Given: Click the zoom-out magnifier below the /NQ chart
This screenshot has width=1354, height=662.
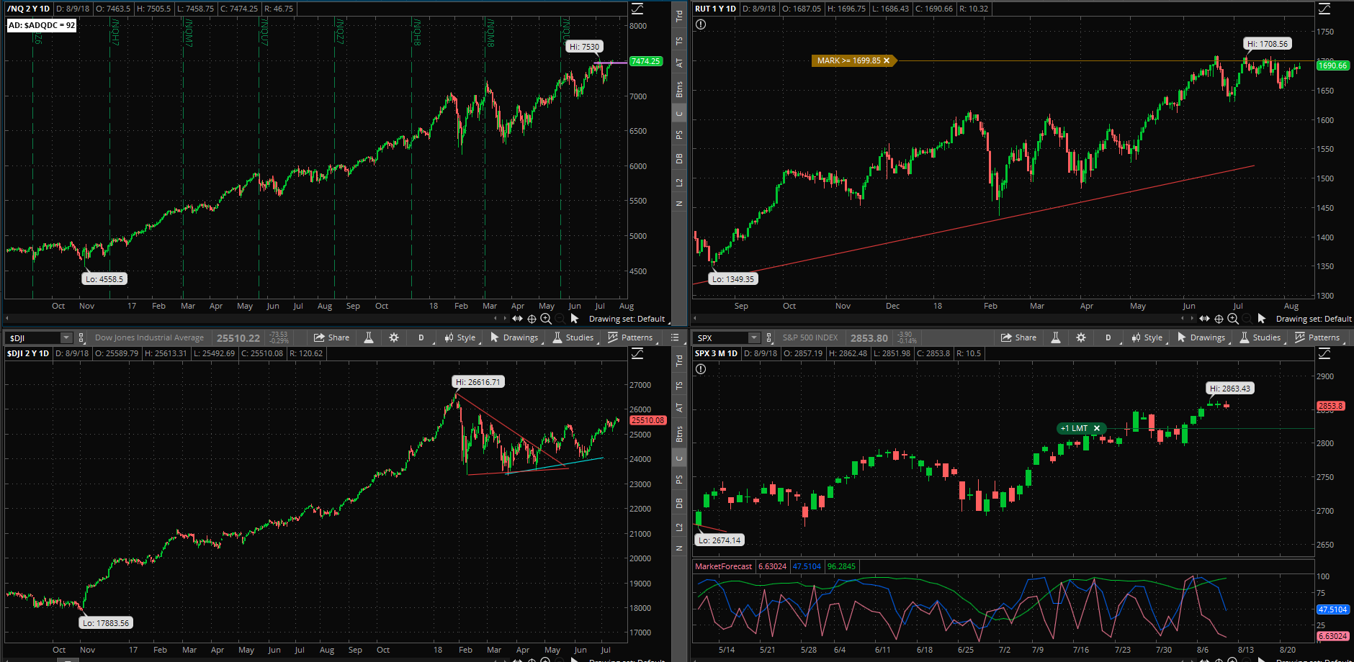Looking at the screenshot, I should (560, 319).
